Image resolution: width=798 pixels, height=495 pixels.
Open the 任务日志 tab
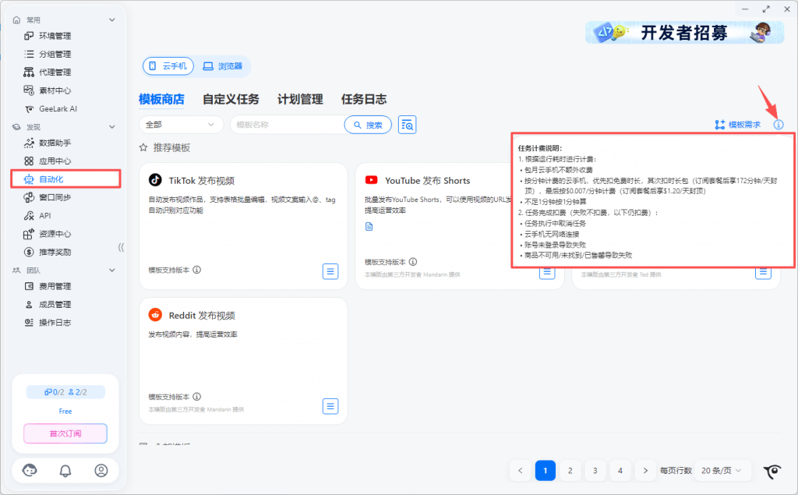(x=363, y=99)
